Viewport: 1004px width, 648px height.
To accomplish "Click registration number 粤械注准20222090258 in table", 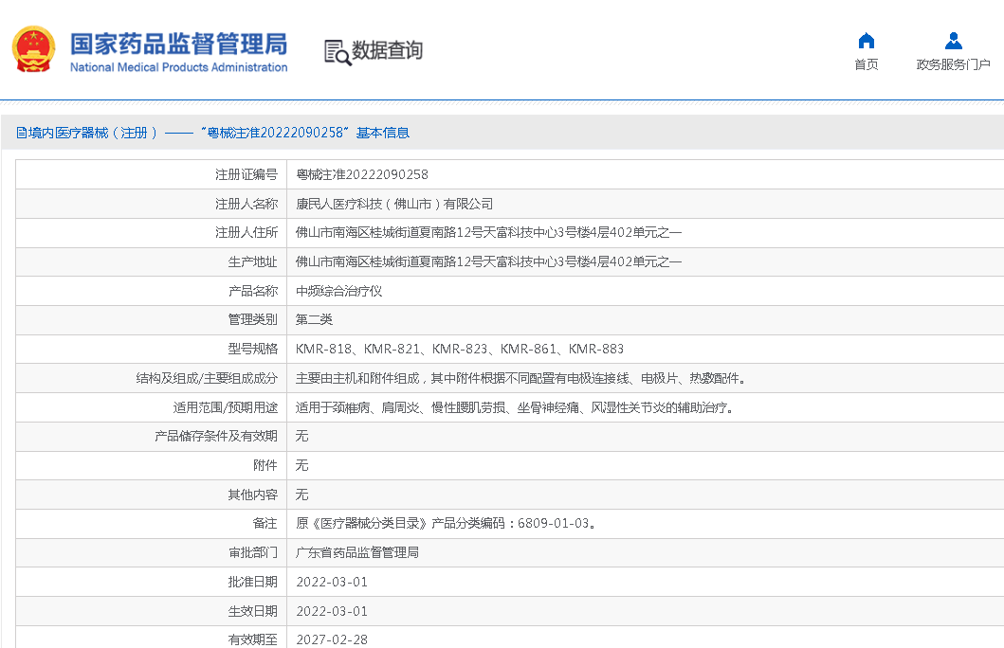I will 362,175.
